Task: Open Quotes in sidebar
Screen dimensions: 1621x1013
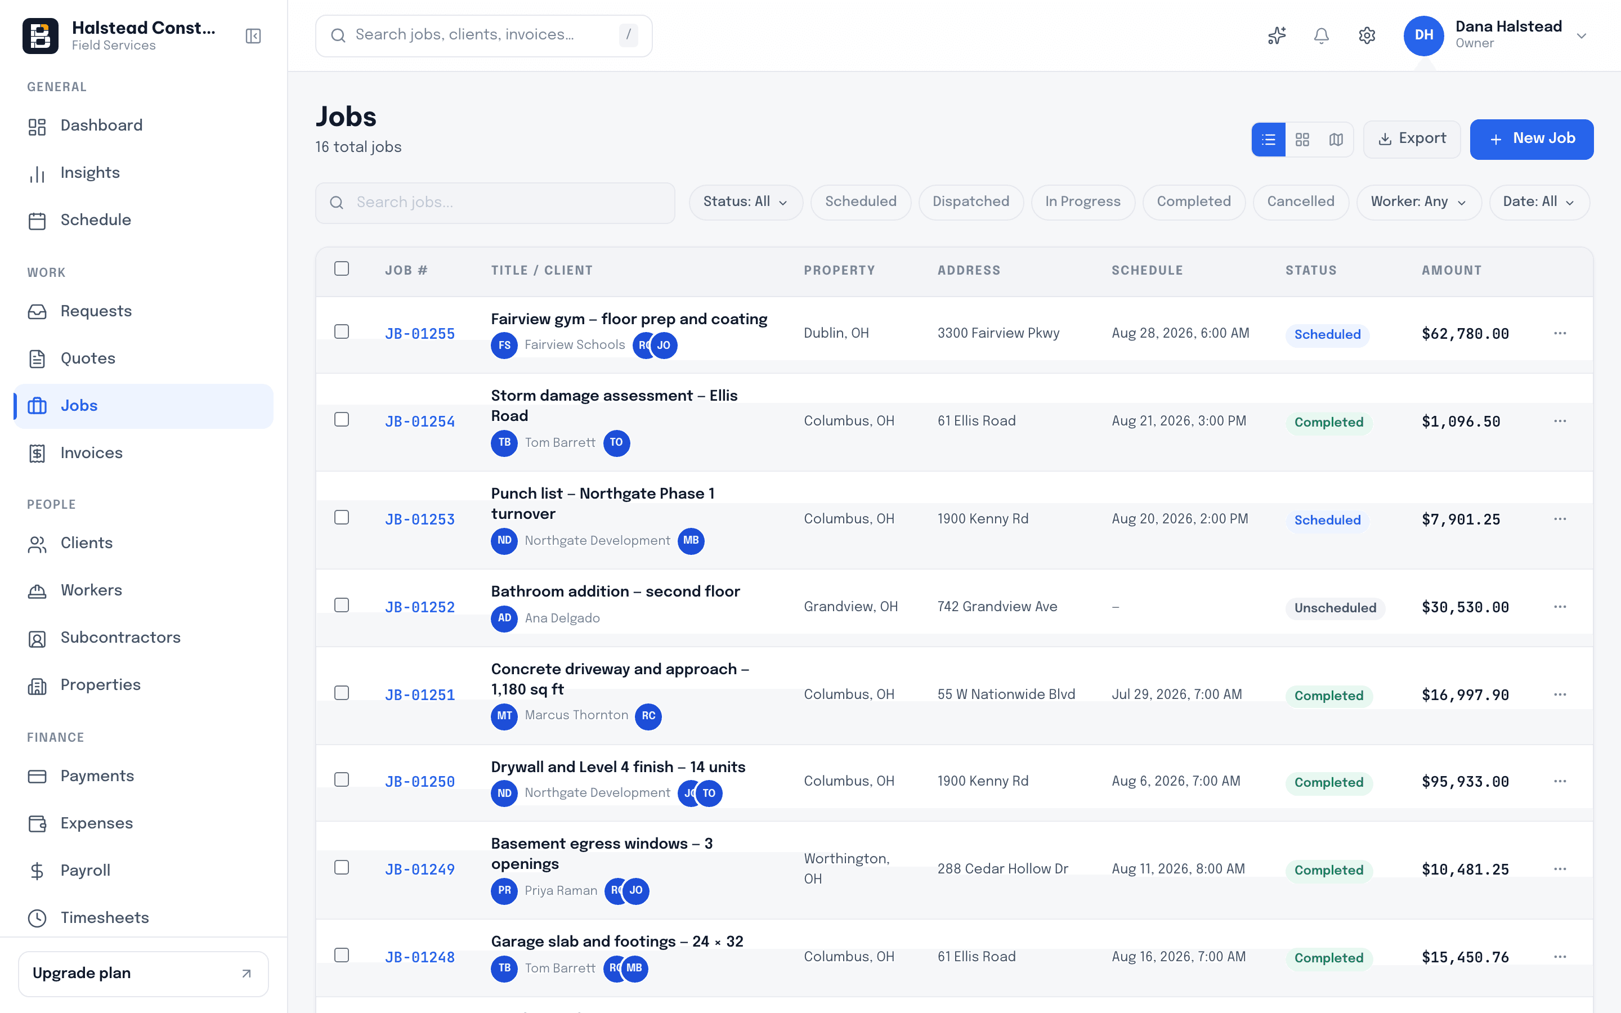Action: [144, 359]
